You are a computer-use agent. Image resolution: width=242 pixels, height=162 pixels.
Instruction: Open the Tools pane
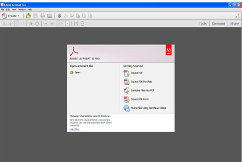pos(203,23)
